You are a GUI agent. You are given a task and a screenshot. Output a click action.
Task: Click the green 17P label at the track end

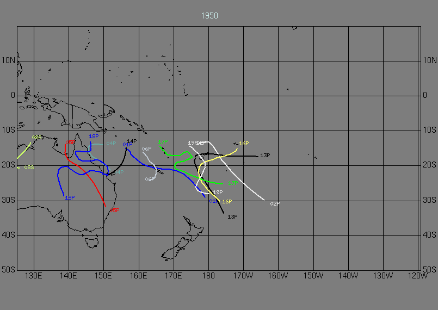(233, 183)
